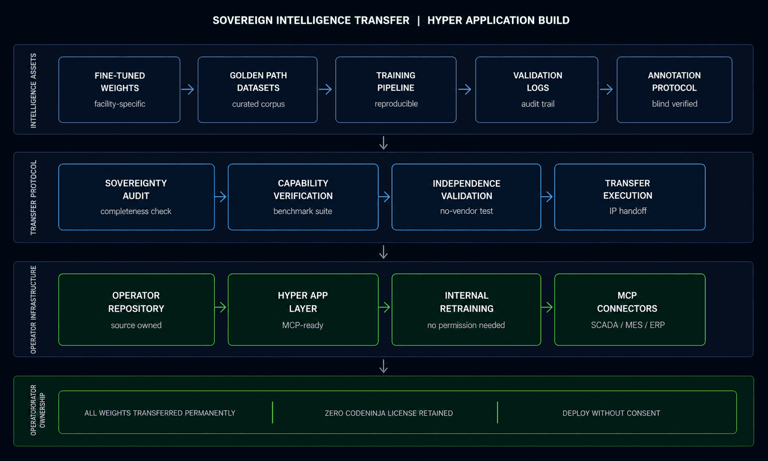
Task: Click the 'INTERNAL RETRAINING' heading
Action: click(x=466, y=302)
